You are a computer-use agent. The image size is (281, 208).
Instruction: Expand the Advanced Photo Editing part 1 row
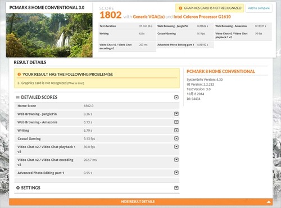176,173
